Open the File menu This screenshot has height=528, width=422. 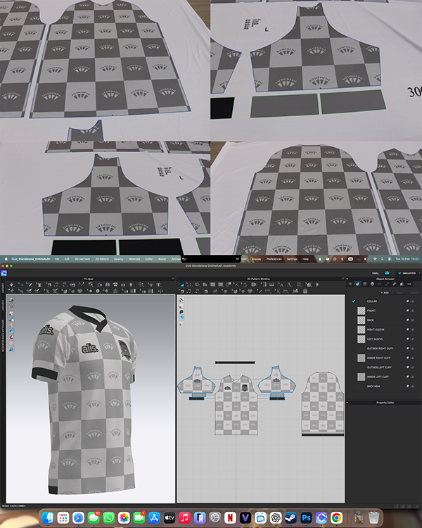57,259
